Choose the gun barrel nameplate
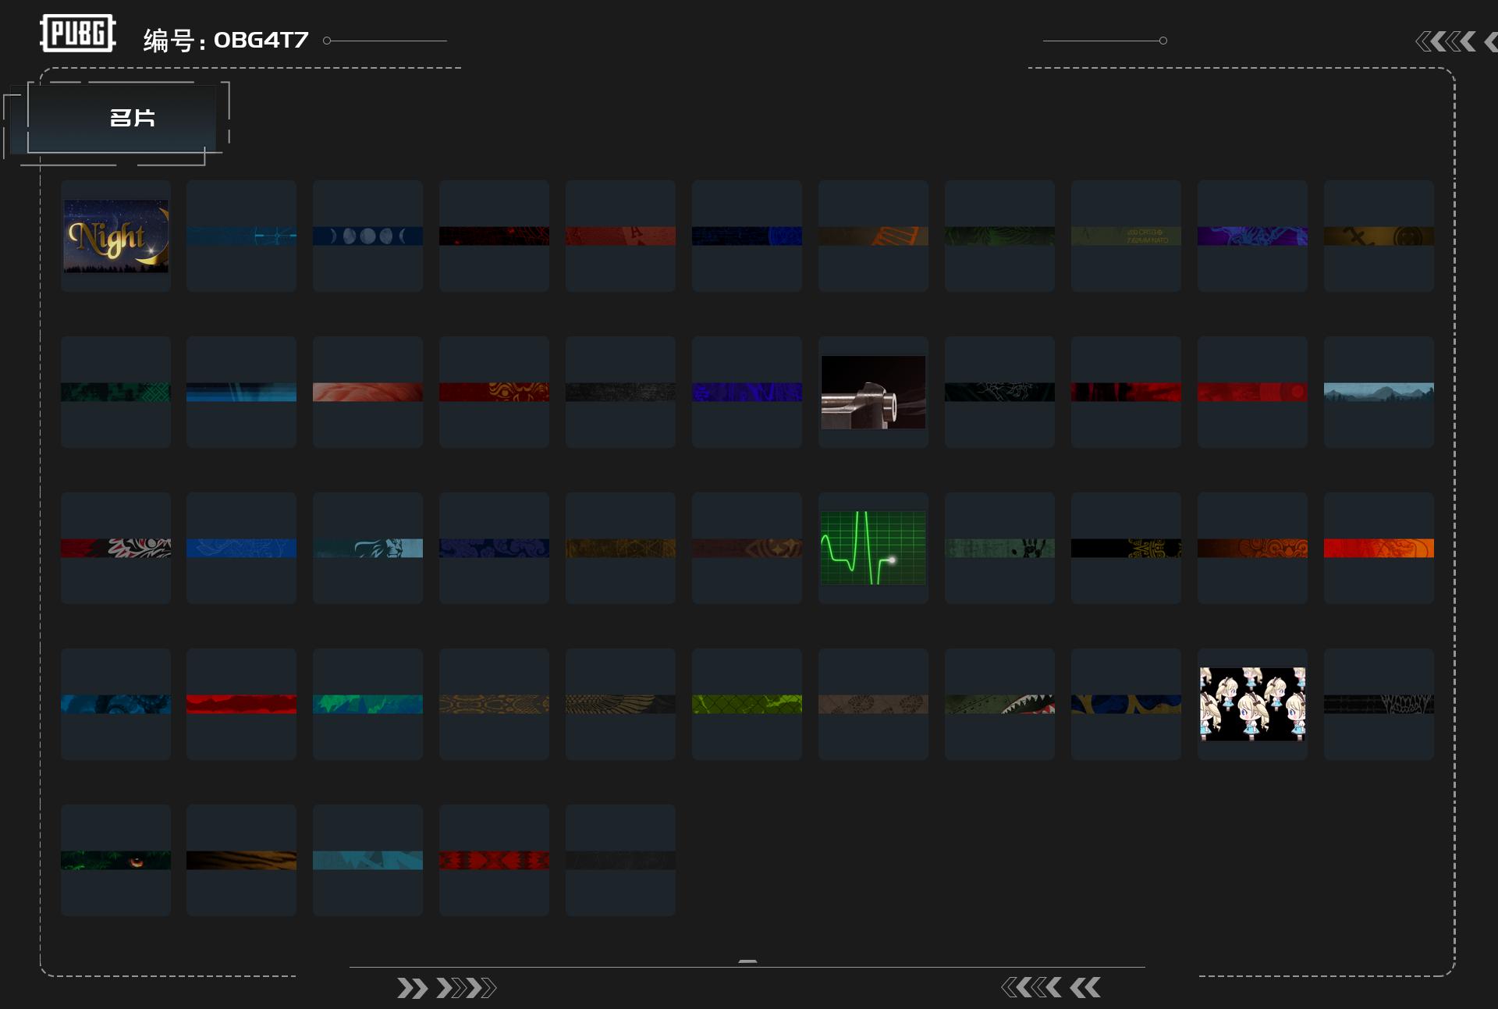1498x1009 pixels. click(x=873, y=392)
